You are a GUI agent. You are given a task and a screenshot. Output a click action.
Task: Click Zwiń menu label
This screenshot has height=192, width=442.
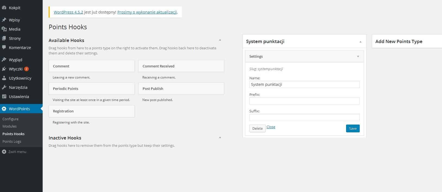point(17,152)
